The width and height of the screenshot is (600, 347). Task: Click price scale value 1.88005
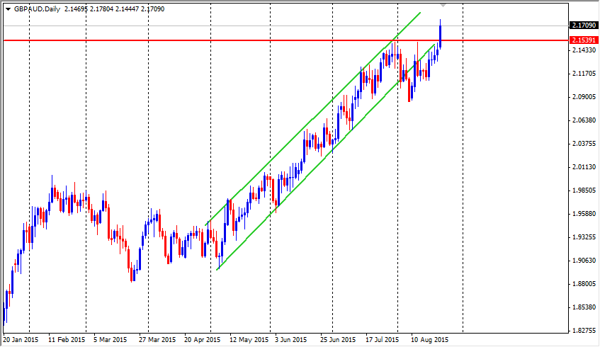pos(584,284)
